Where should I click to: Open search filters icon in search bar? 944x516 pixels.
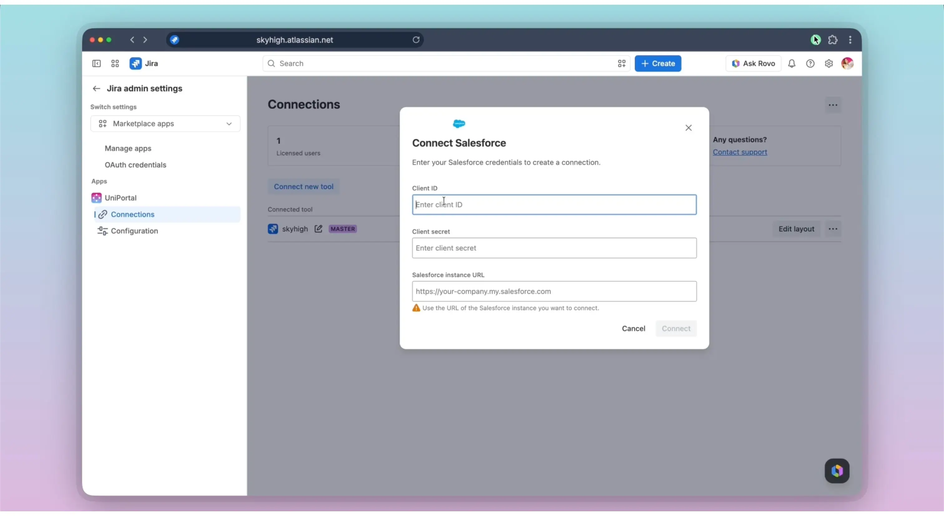click(x=622, y=64)
